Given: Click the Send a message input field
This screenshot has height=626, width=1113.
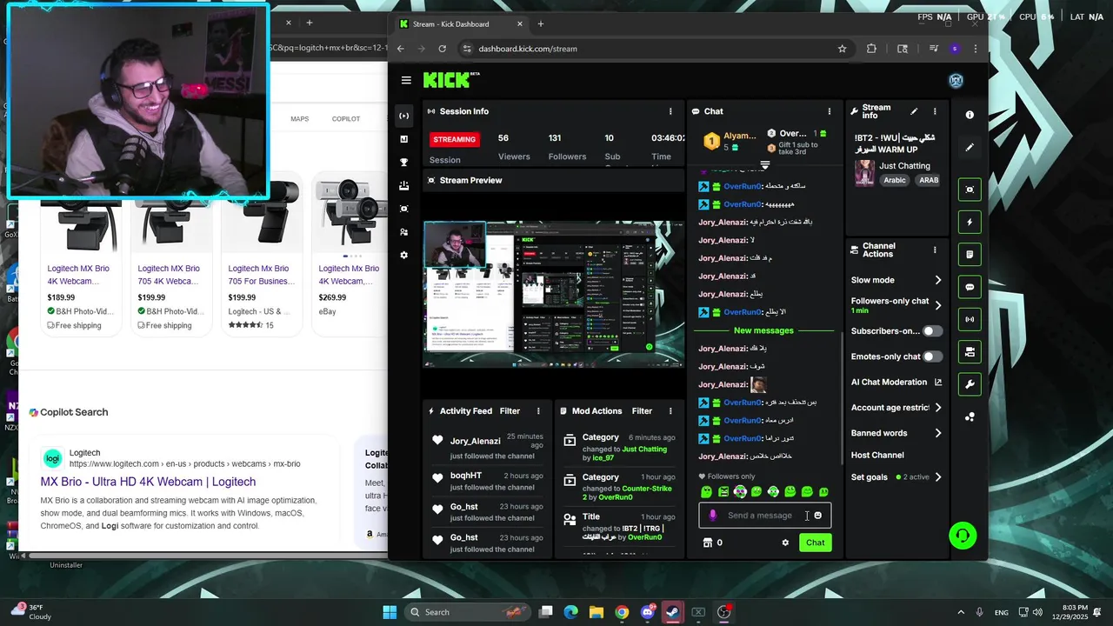Looking at the screenshot, I should [x=765, y=516].
